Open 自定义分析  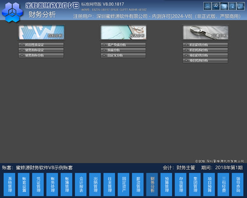point(123,56)
